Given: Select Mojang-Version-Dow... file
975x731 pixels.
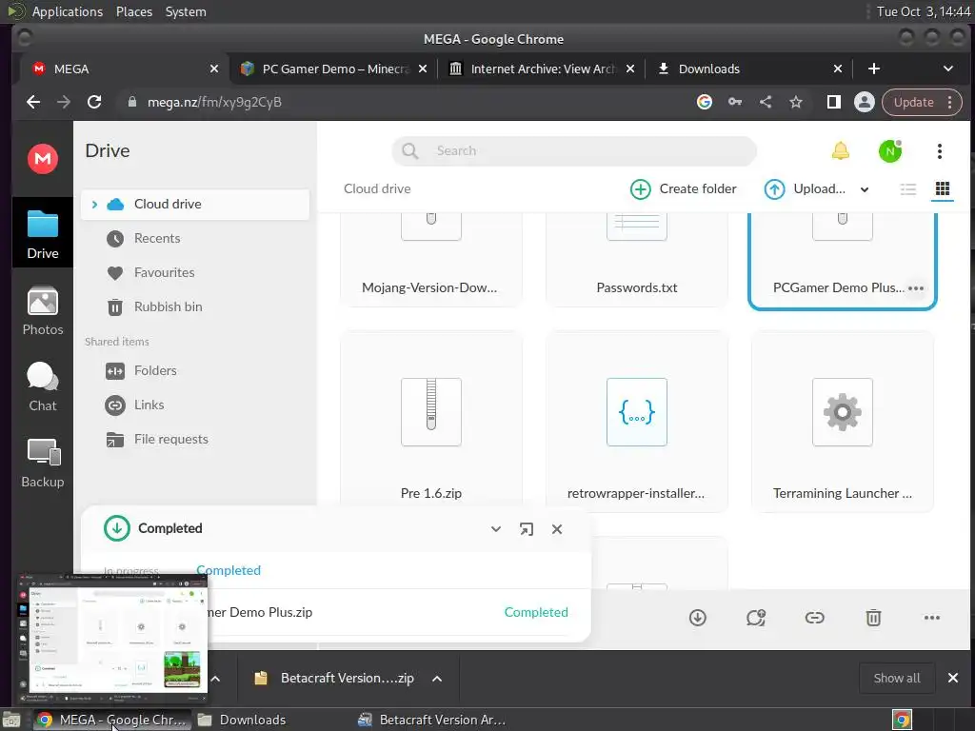Looking at the screenshot, I should pos(431,261).
